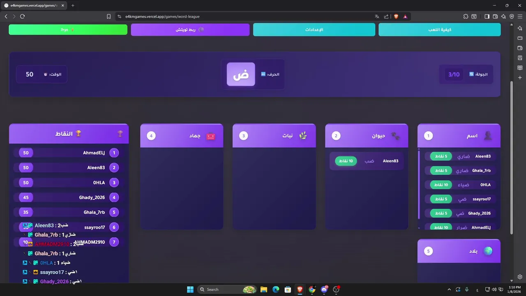Click AhmadELJ's ضرار answer row
Image resolution: width=526 pixels, height=296 pixels.
[460, 227]
